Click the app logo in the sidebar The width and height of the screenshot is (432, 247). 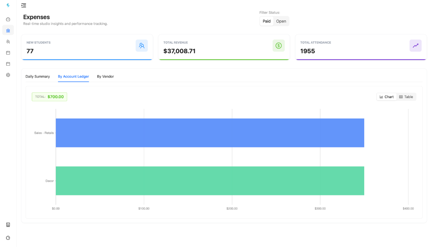tap(8, 5)
